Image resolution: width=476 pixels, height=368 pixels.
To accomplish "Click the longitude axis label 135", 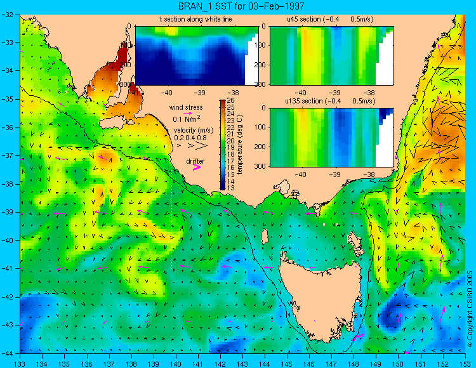I will [x=64, y=364].
